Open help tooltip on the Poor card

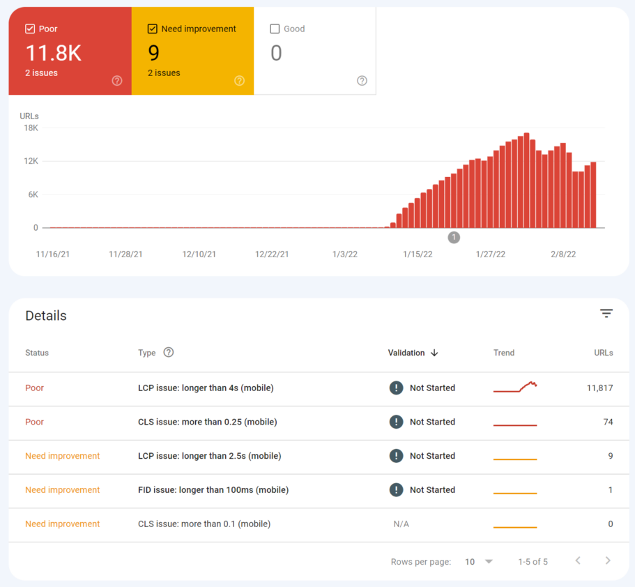pyautogui.click(x=117, y=81)
